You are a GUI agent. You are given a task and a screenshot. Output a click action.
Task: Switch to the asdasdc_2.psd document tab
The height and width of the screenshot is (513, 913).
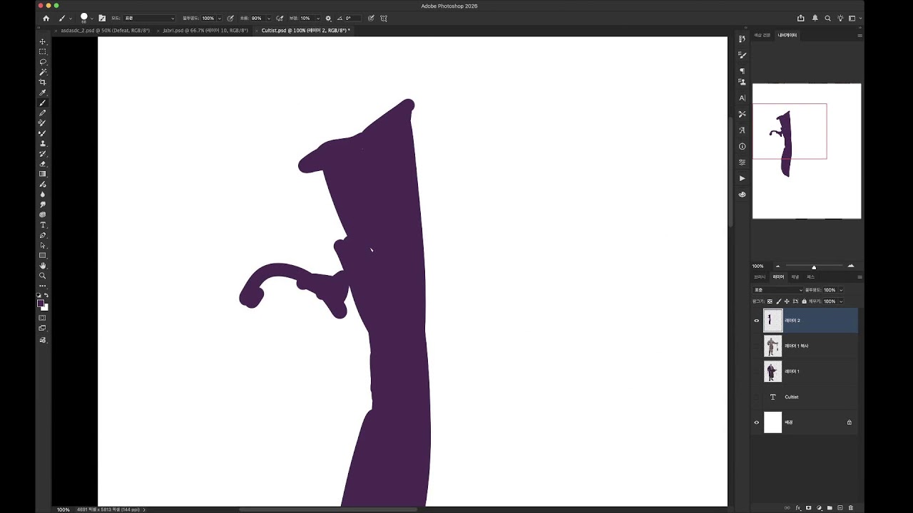[x=105, y=31]
